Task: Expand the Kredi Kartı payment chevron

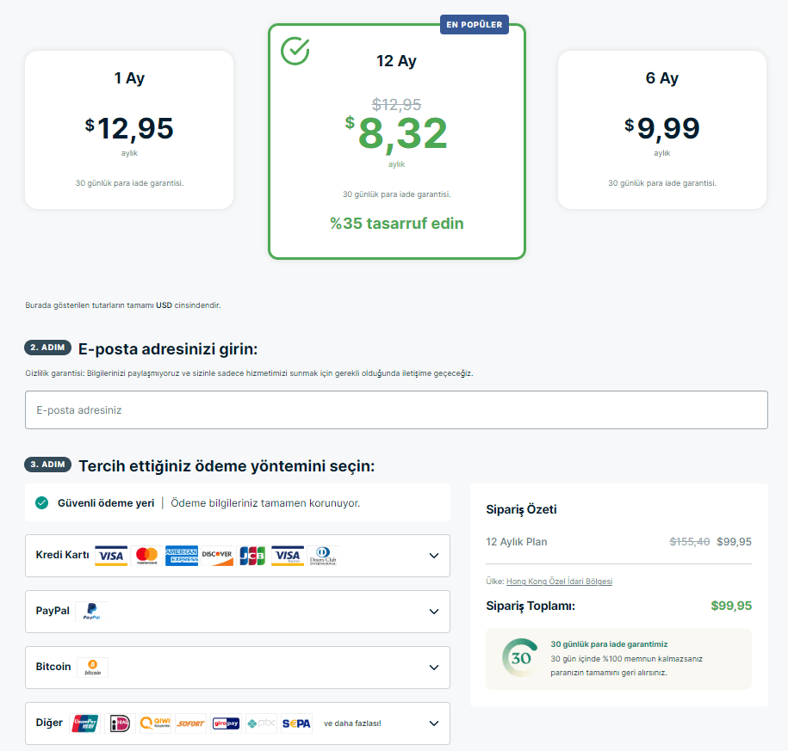Action: pos(433,556)
